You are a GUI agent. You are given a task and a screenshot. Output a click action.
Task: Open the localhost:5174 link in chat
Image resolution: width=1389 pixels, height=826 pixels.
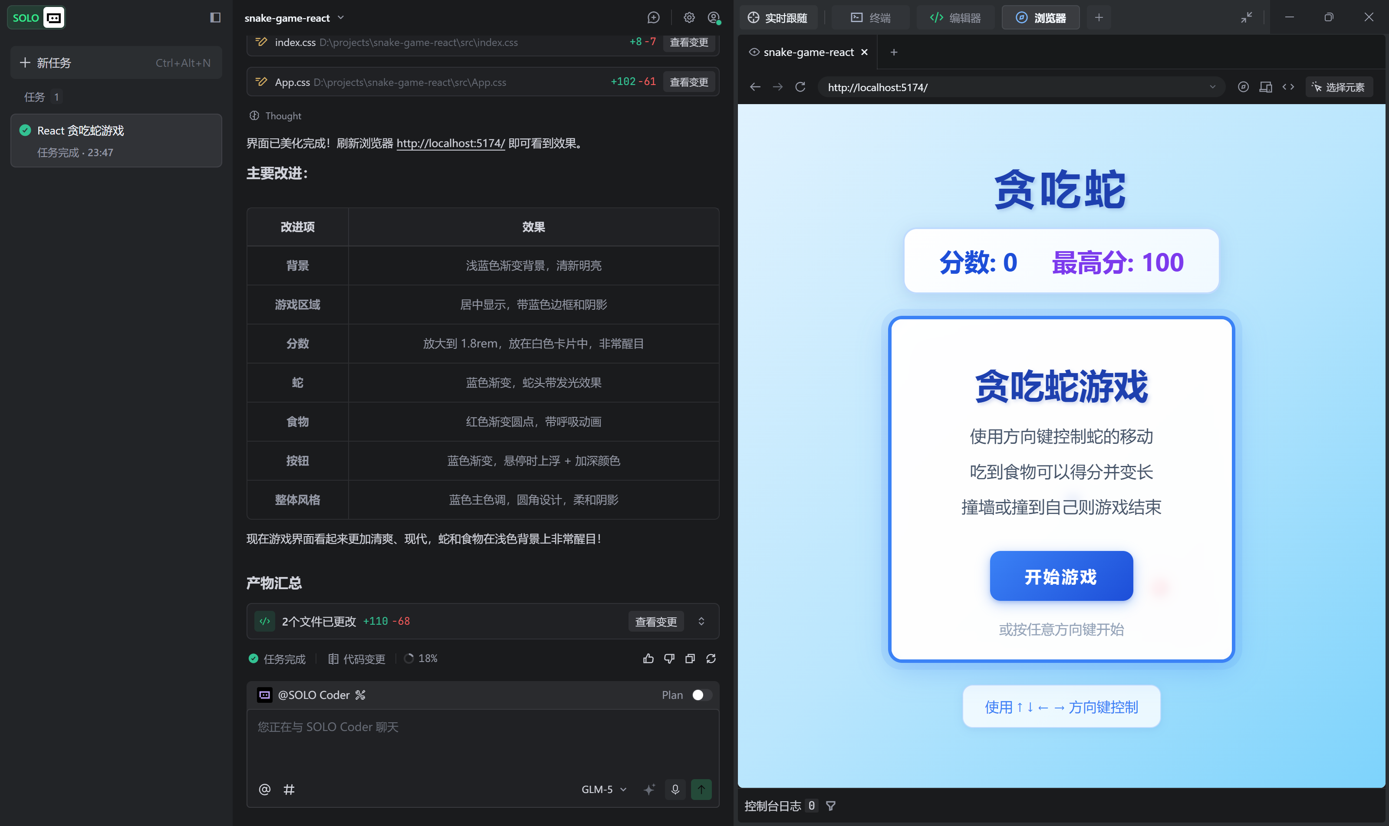(x=450, y=143)
